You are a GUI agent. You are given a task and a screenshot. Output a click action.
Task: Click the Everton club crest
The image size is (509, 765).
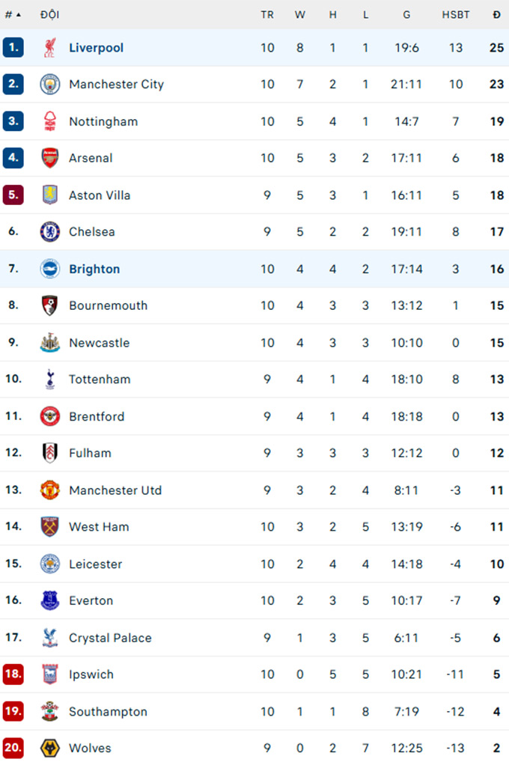pos(49,600)
